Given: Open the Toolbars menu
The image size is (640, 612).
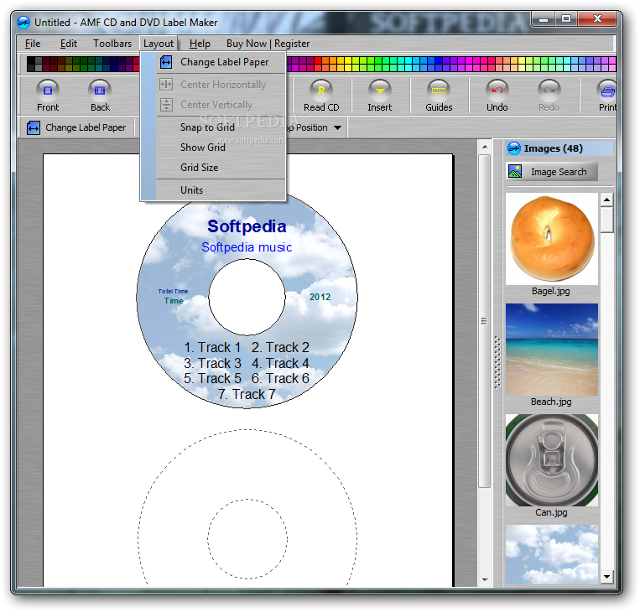Looking at the screenshot, I should tap(112, 44).
